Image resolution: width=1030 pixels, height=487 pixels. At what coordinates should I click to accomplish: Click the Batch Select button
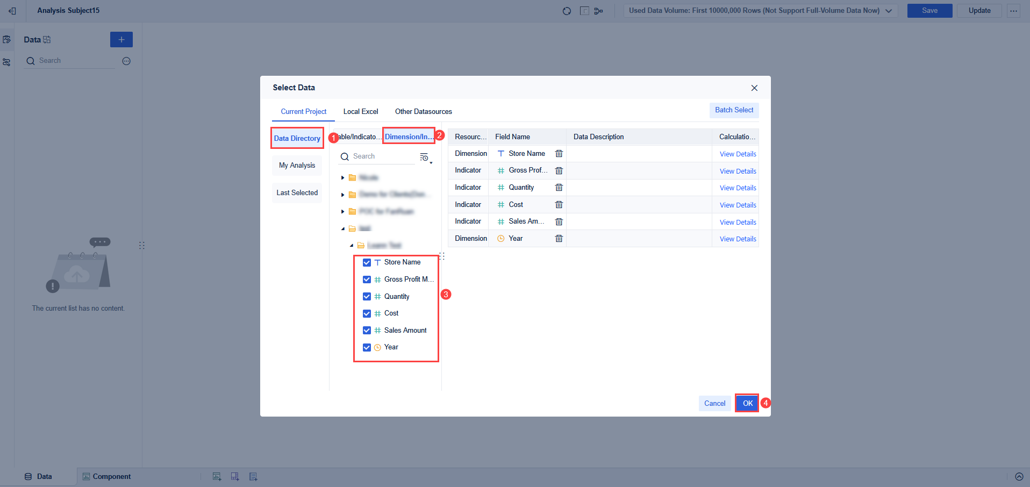[734, 110]
